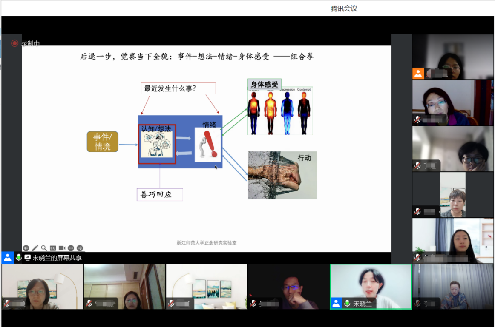This screenshot has height=327, width=495.
Task: Select the purple jacket participant video tile
Action: 453,103
